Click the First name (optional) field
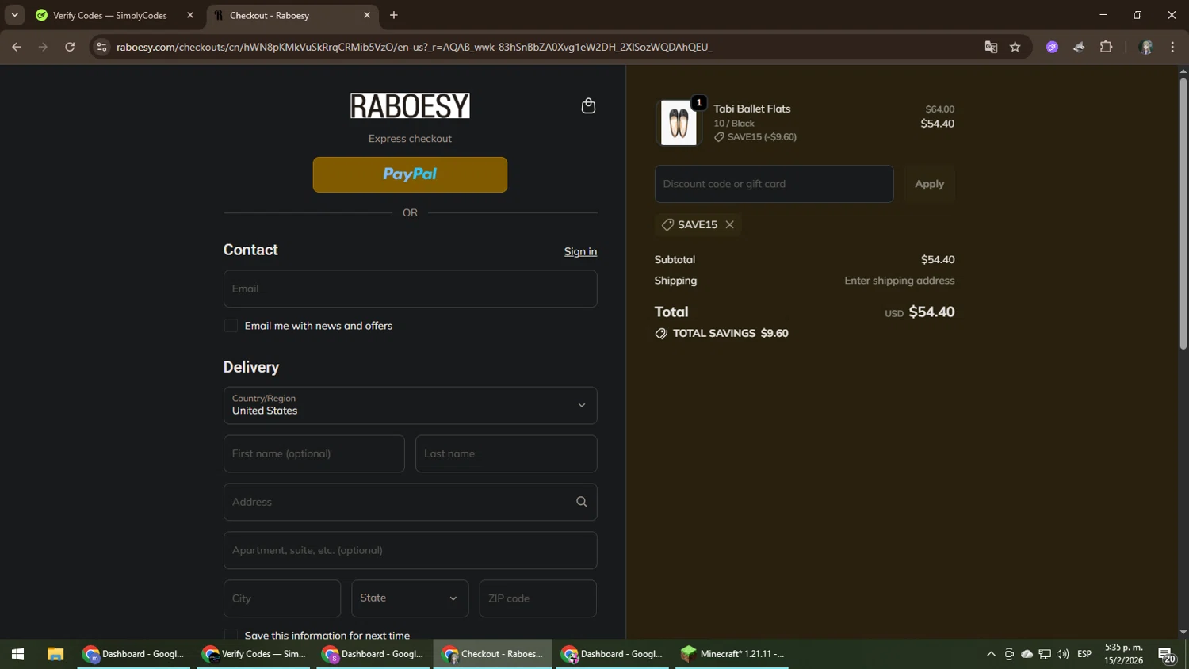This screenshot has width=1189, height=669. 314,453
